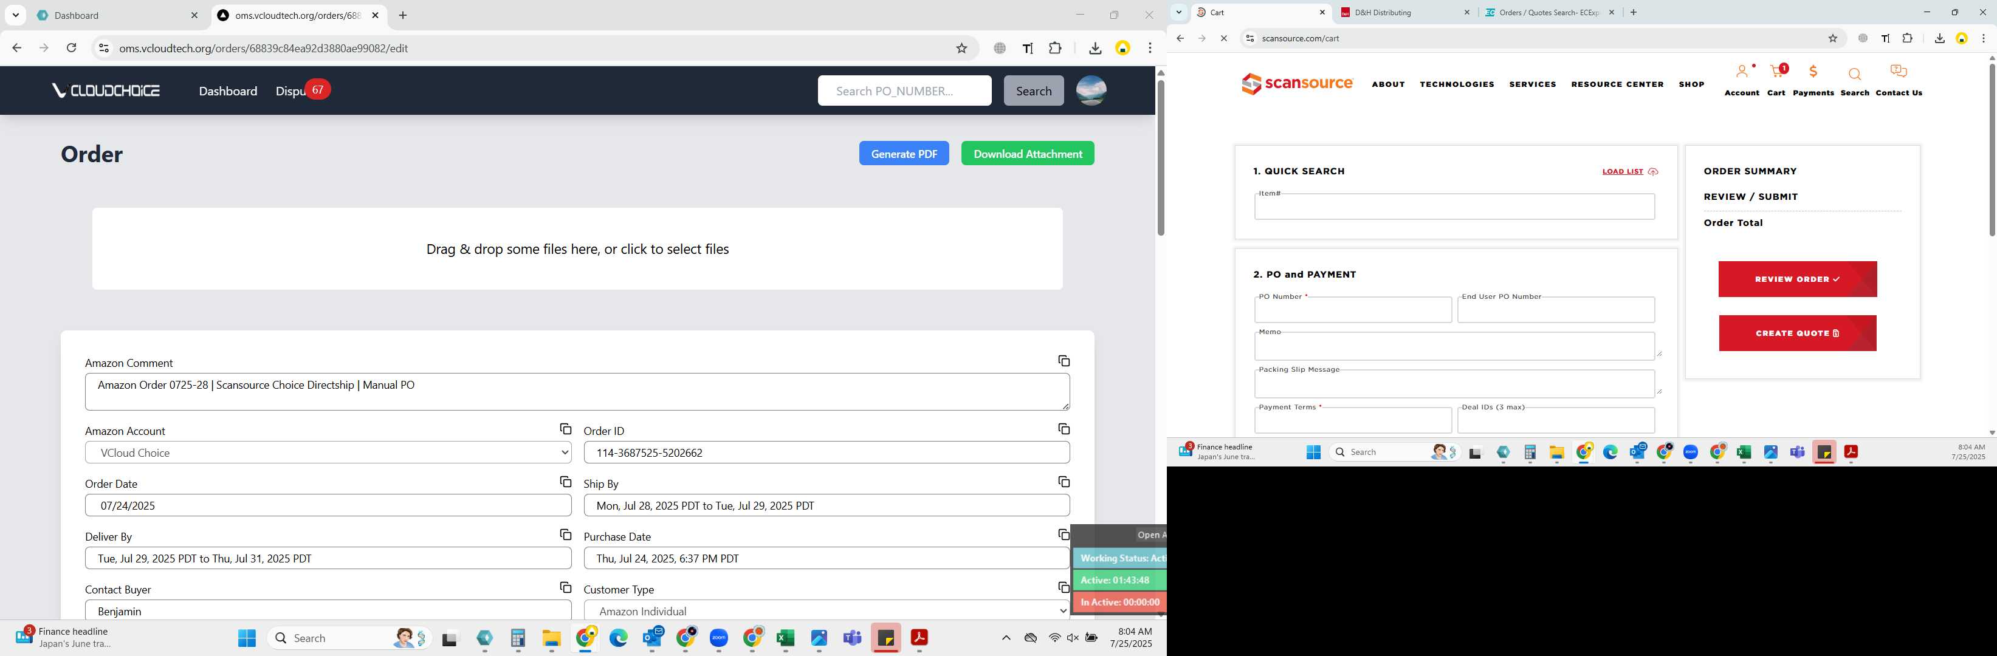Screen dimensions: 1997x656
Task: Open the user avatar in CloudChoice header
Action: pyautogui.click(x=1091, y=91)
